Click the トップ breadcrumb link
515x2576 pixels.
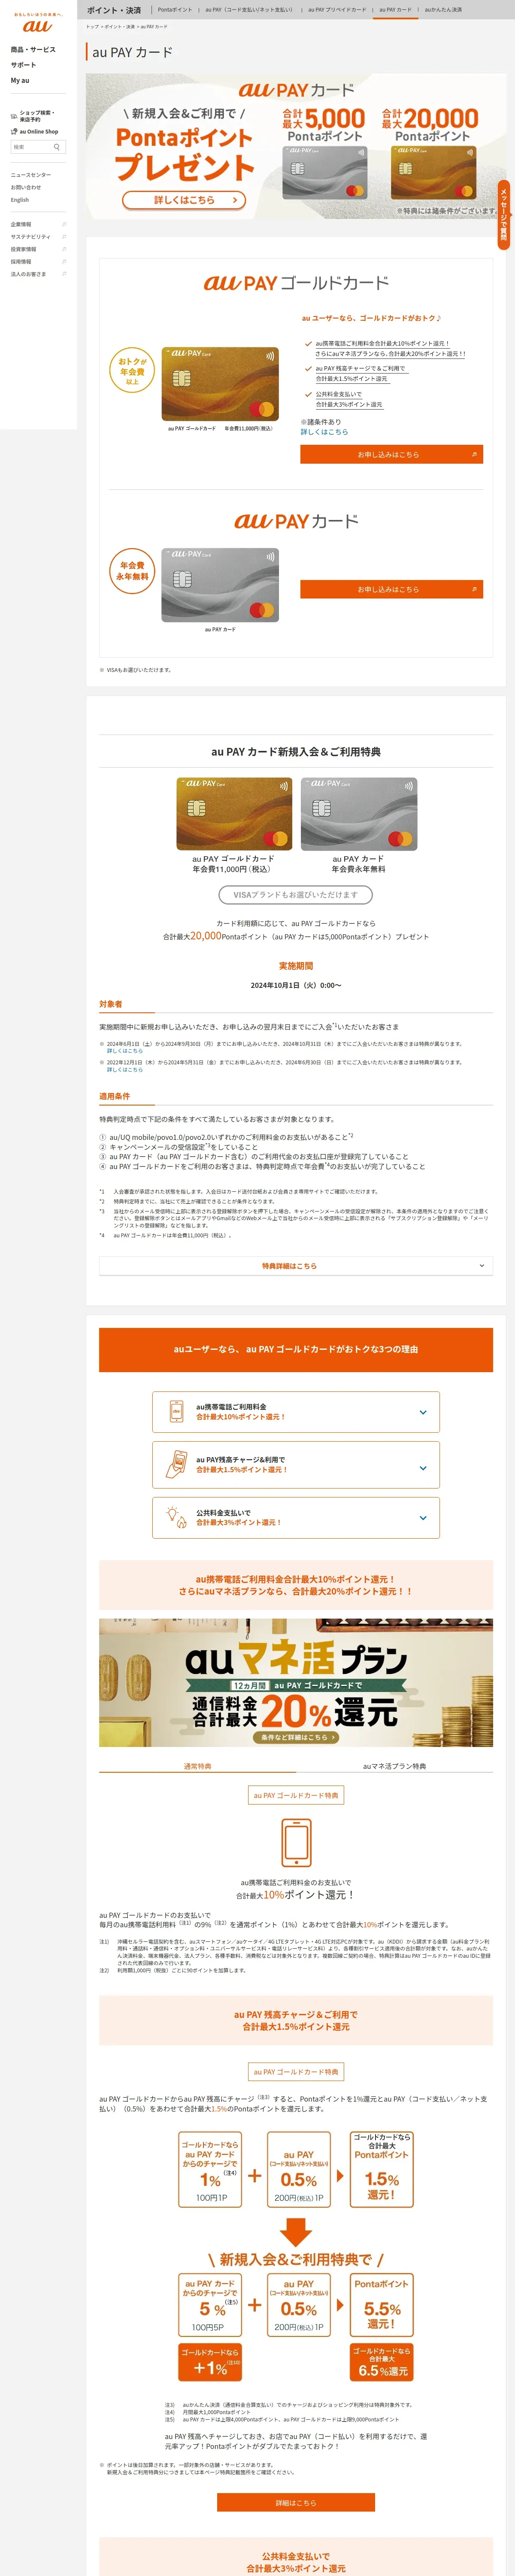pyautogui.click(x=92, y=27)
